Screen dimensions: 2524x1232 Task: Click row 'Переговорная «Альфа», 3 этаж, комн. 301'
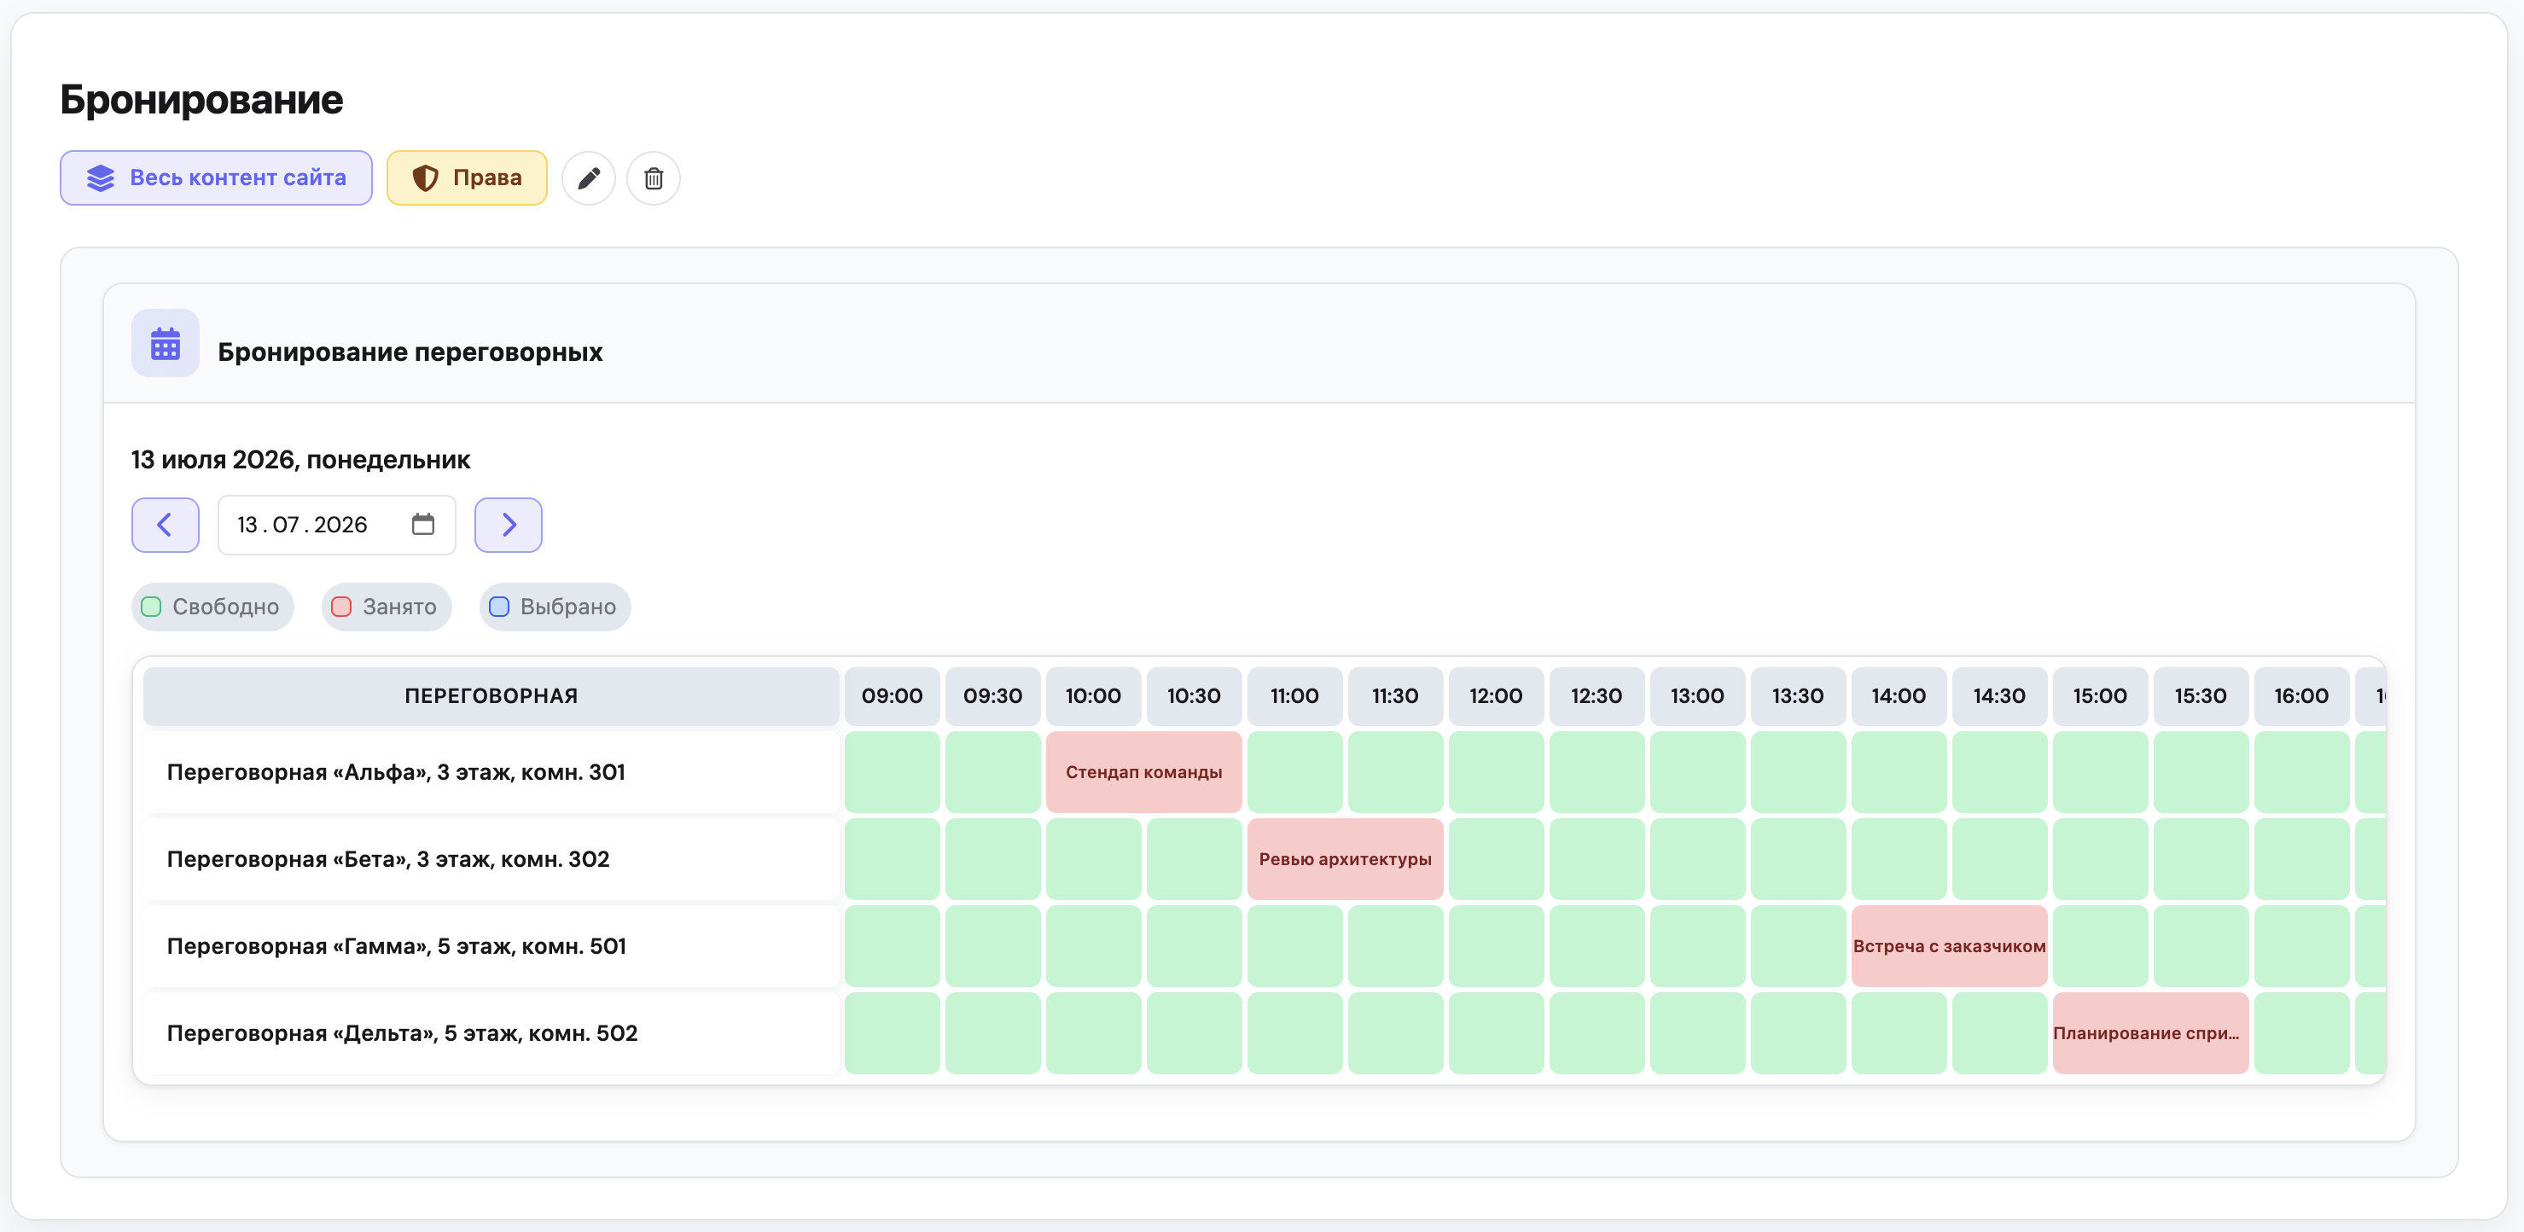(x=491, y=772)
